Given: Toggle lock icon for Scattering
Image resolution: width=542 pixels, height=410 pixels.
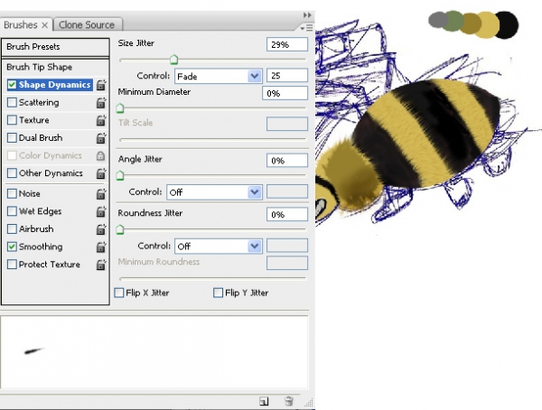Looking at the screenshot, I should [x=101, y=103].
